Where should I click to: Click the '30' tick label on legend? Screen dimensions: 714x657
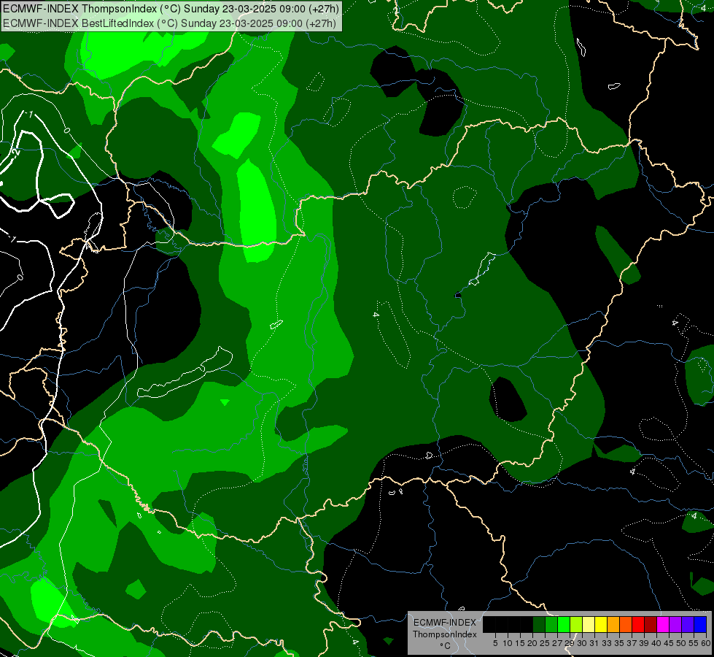click(x=582, y=643)
